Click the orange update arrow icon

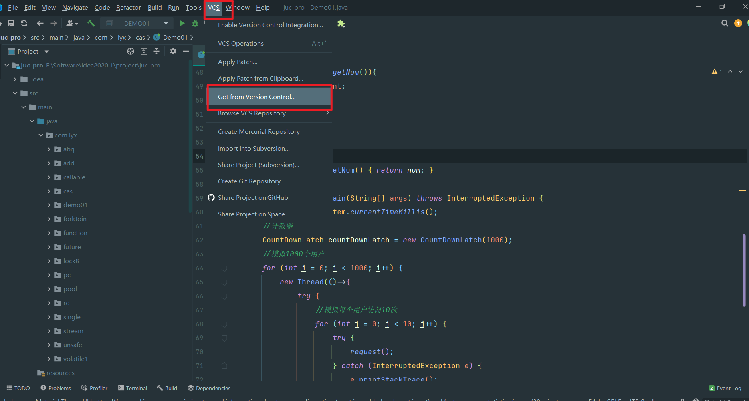[738, 23]
